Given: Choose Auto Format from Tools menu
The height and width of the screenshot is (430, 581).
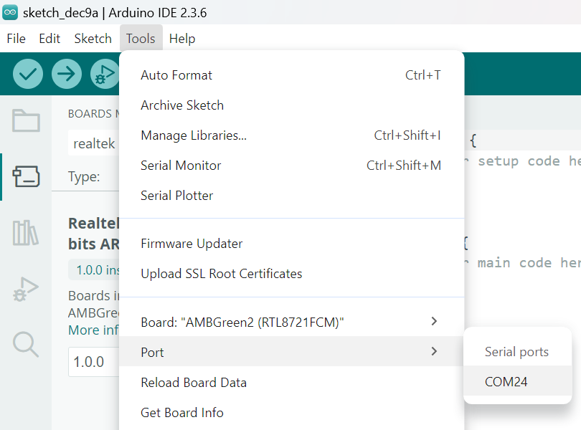Looking at the screenshot, I should pos(176,75).
